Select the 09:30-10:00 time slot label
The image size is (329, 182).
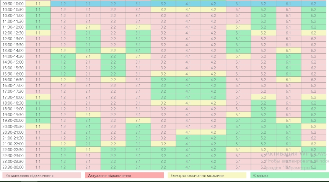point(13,3)
